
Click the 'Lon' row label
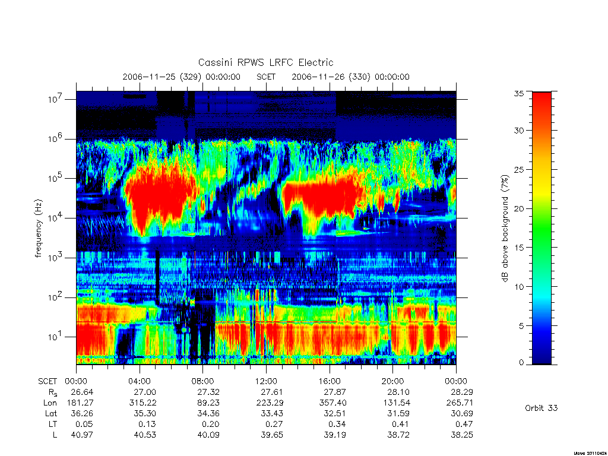pos(50,403)
